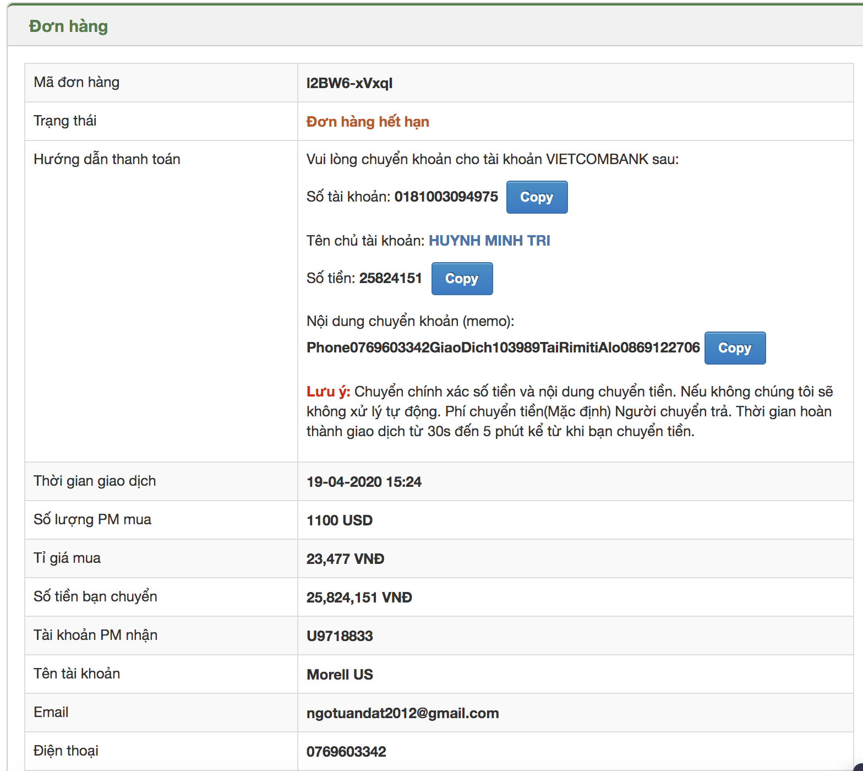Click the 'Email' row label

click(x=51, y=712)
